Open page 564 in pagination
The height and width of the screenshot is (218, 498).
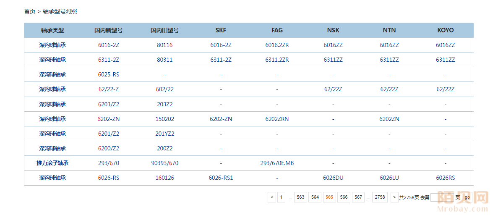[x=315, y=197]
